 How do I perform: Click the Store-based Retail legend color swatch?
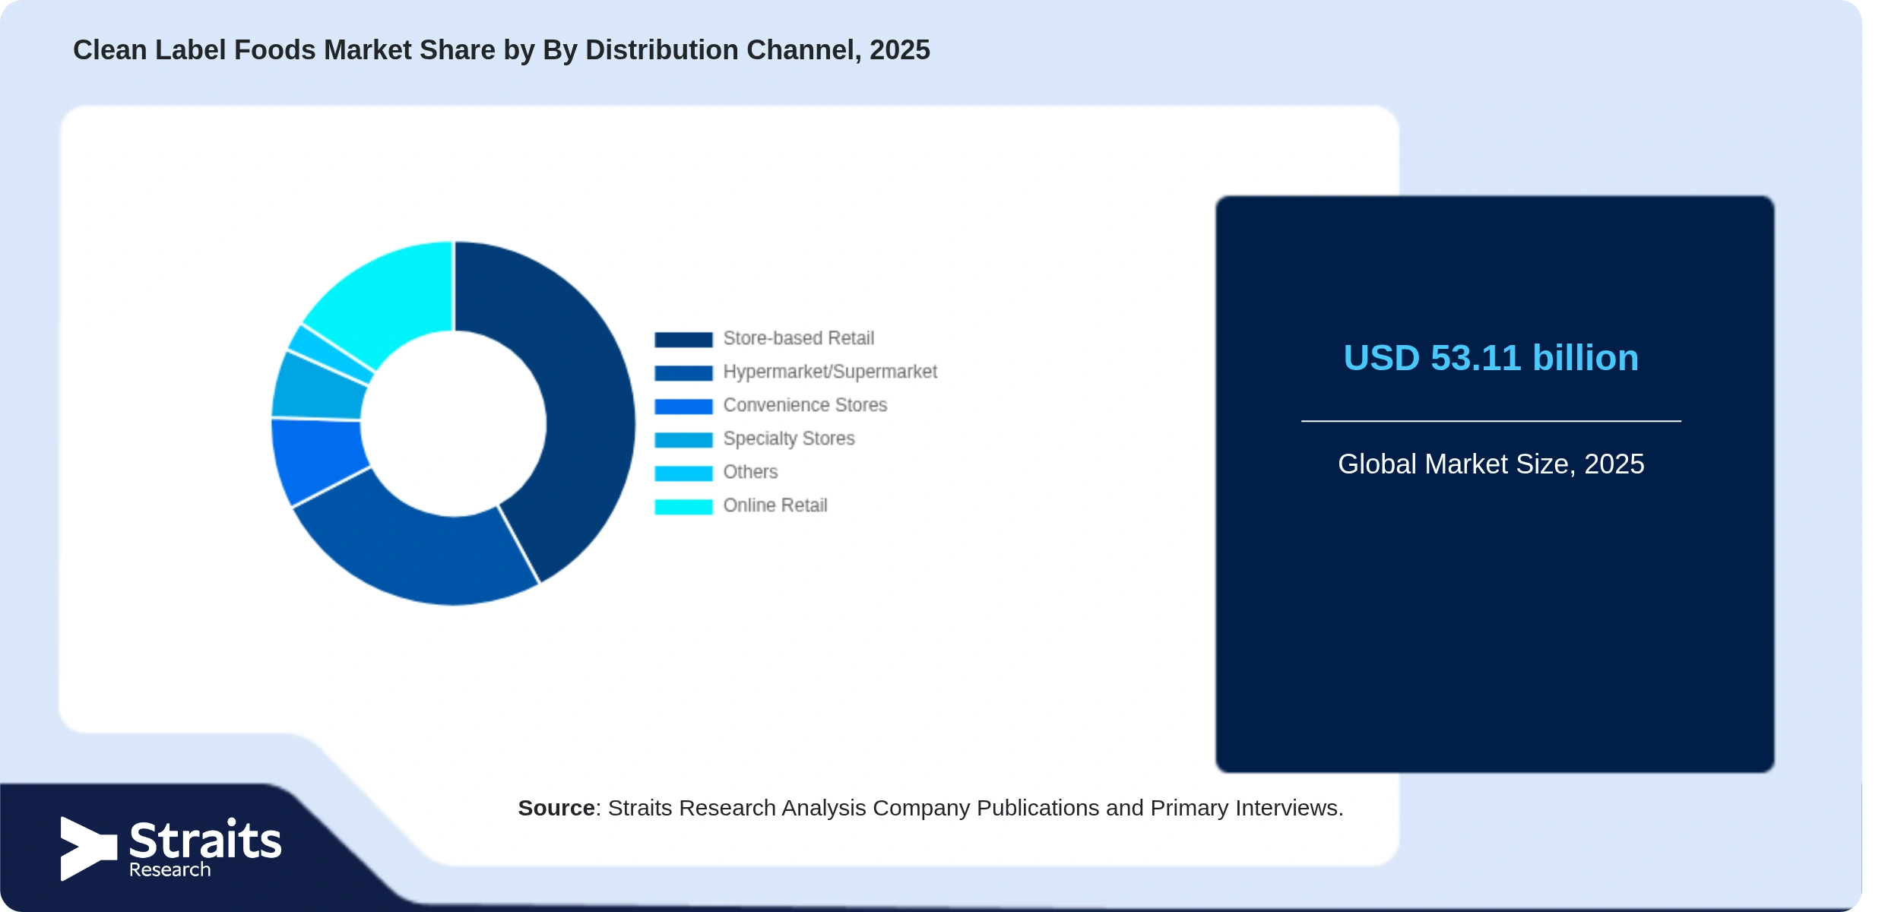pos(683,340)
